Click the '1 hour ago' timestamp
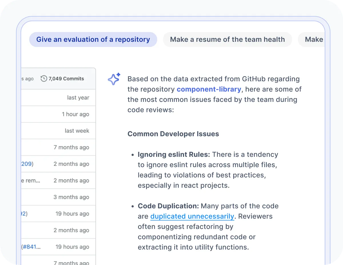 click(75, 114)
